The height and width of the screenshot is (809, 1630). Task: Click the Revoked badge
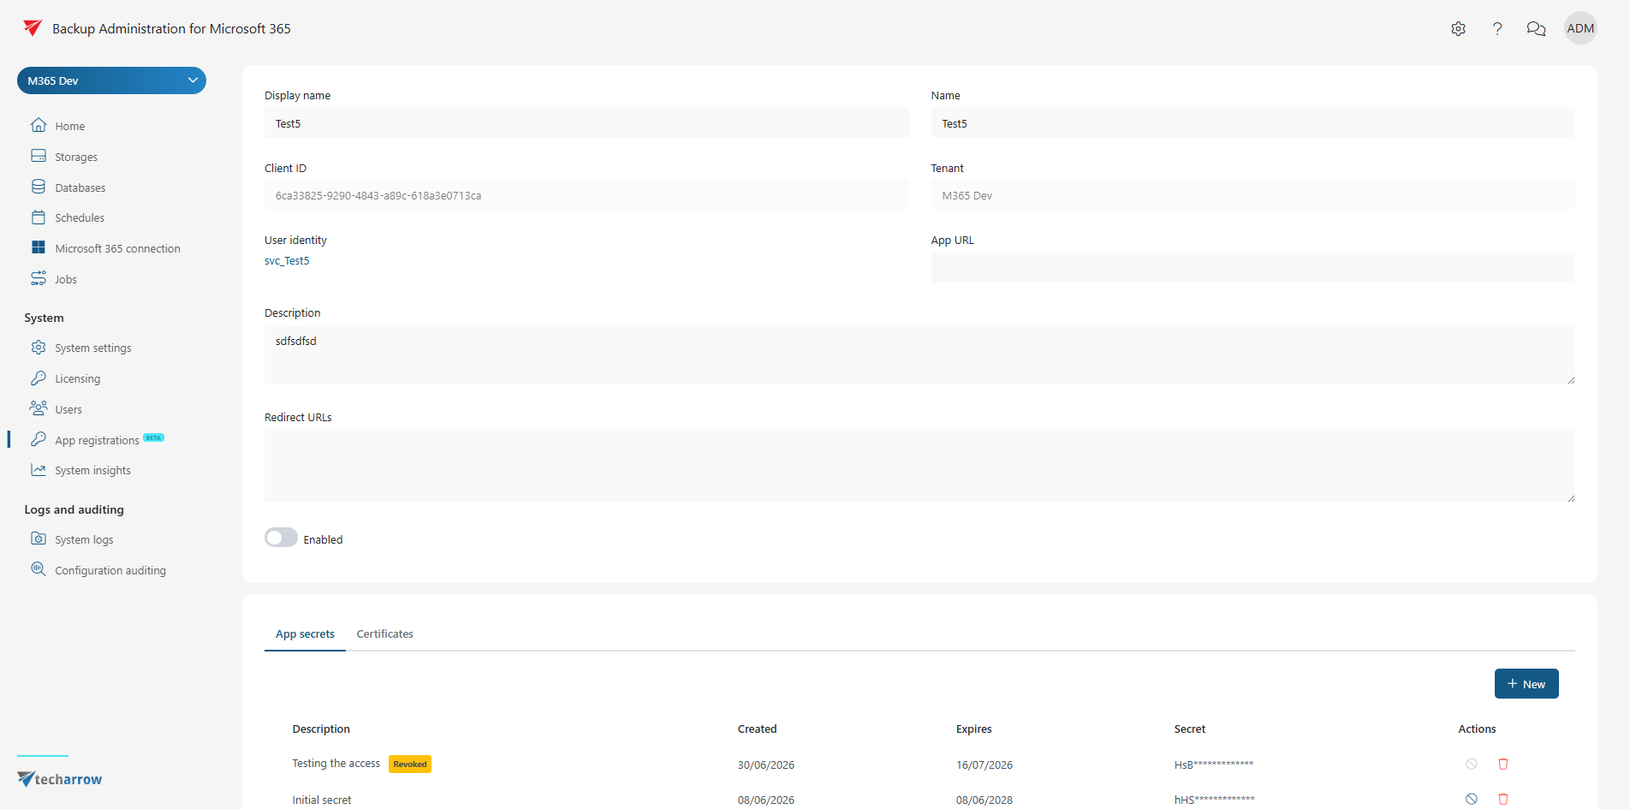(x=410, y=764)
